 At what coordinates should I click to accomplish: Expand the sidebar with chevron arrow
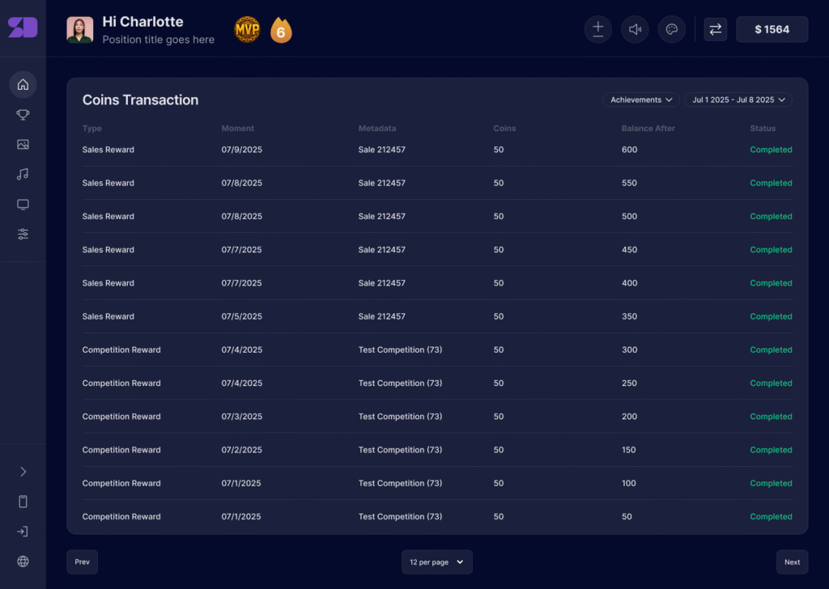pos(23,472)
